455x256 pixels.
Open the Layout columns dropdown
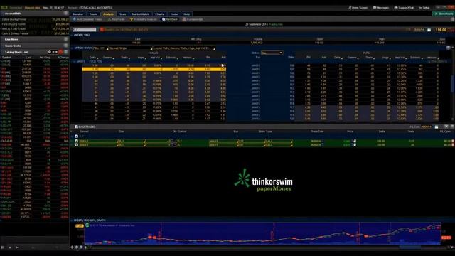point(184,48)
